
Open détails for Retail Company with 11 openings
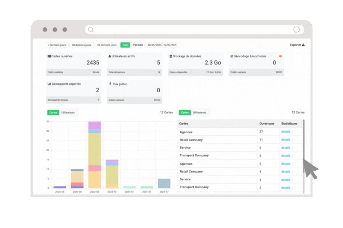pyautogui.click(x=285, y=140)
